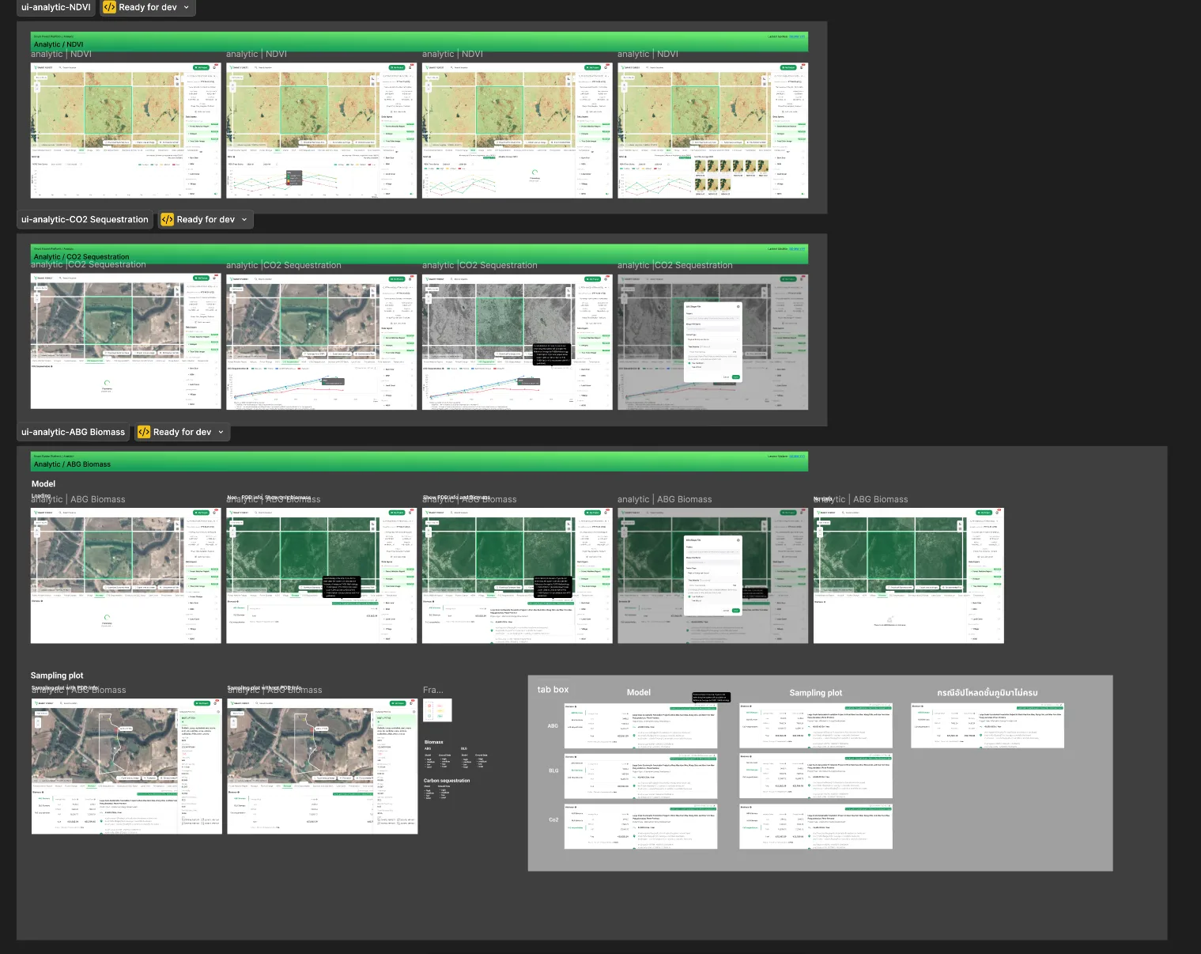Click the 'Sampling plot' heading at the left
1201x954 pixels.
pos(57,676)
